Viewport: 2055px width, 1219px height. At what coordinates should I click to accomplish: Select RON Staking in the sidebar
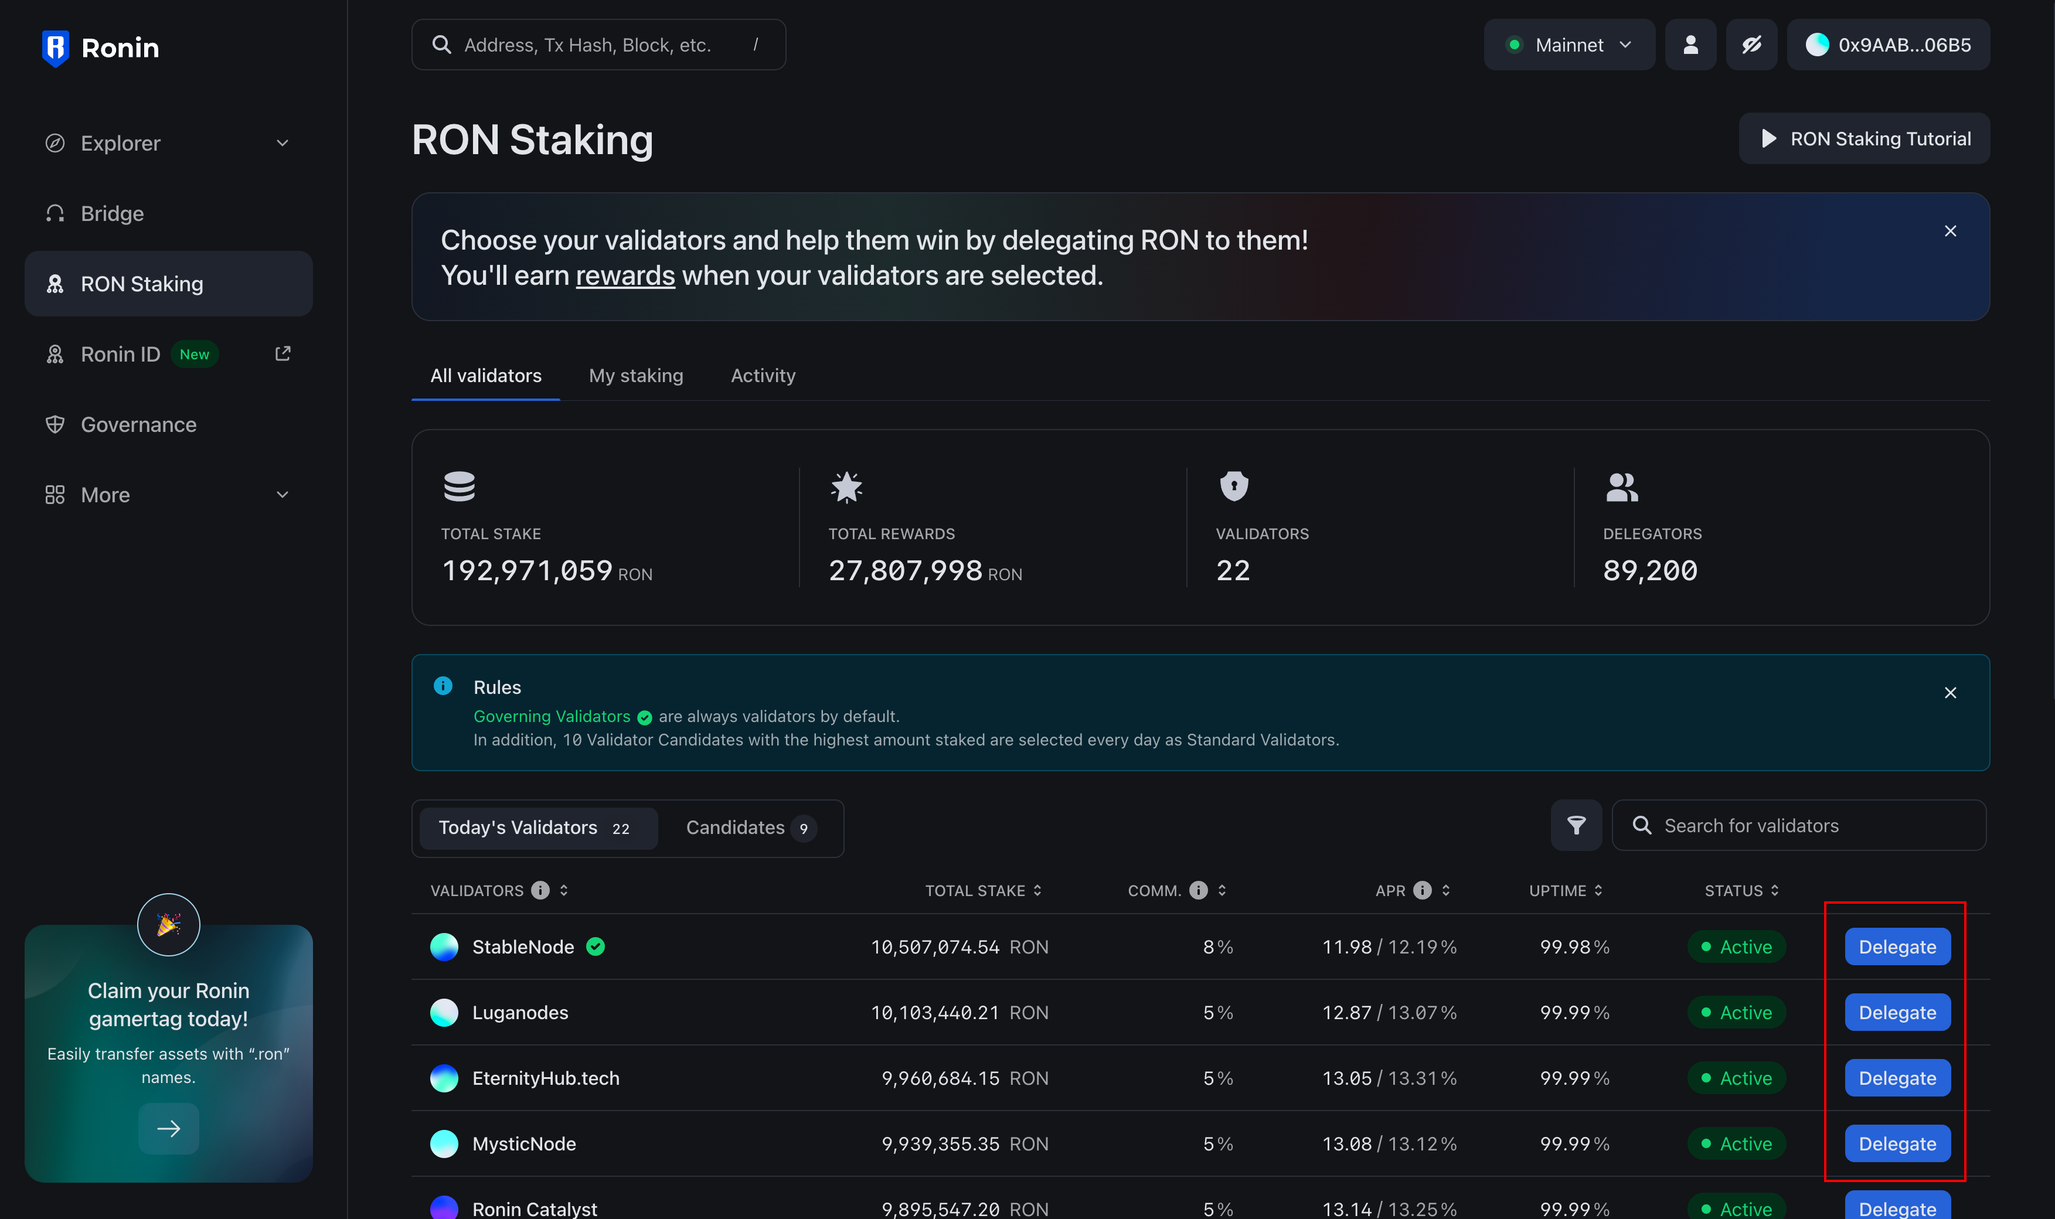coord(168,284)
